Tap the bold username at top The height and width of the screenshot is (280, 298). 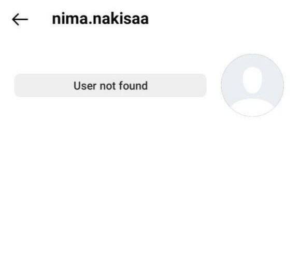tap(101, 19)
